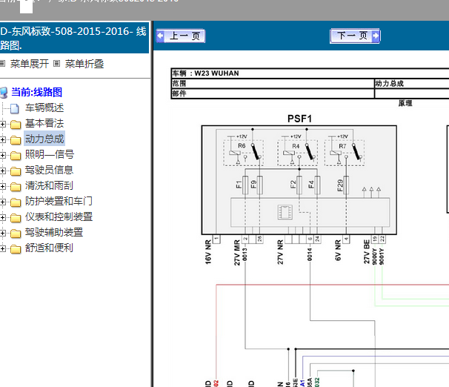Click the 驾驶员信息 folder icon
The width and height of the screenshot is (449, 387).
[16, 171]
